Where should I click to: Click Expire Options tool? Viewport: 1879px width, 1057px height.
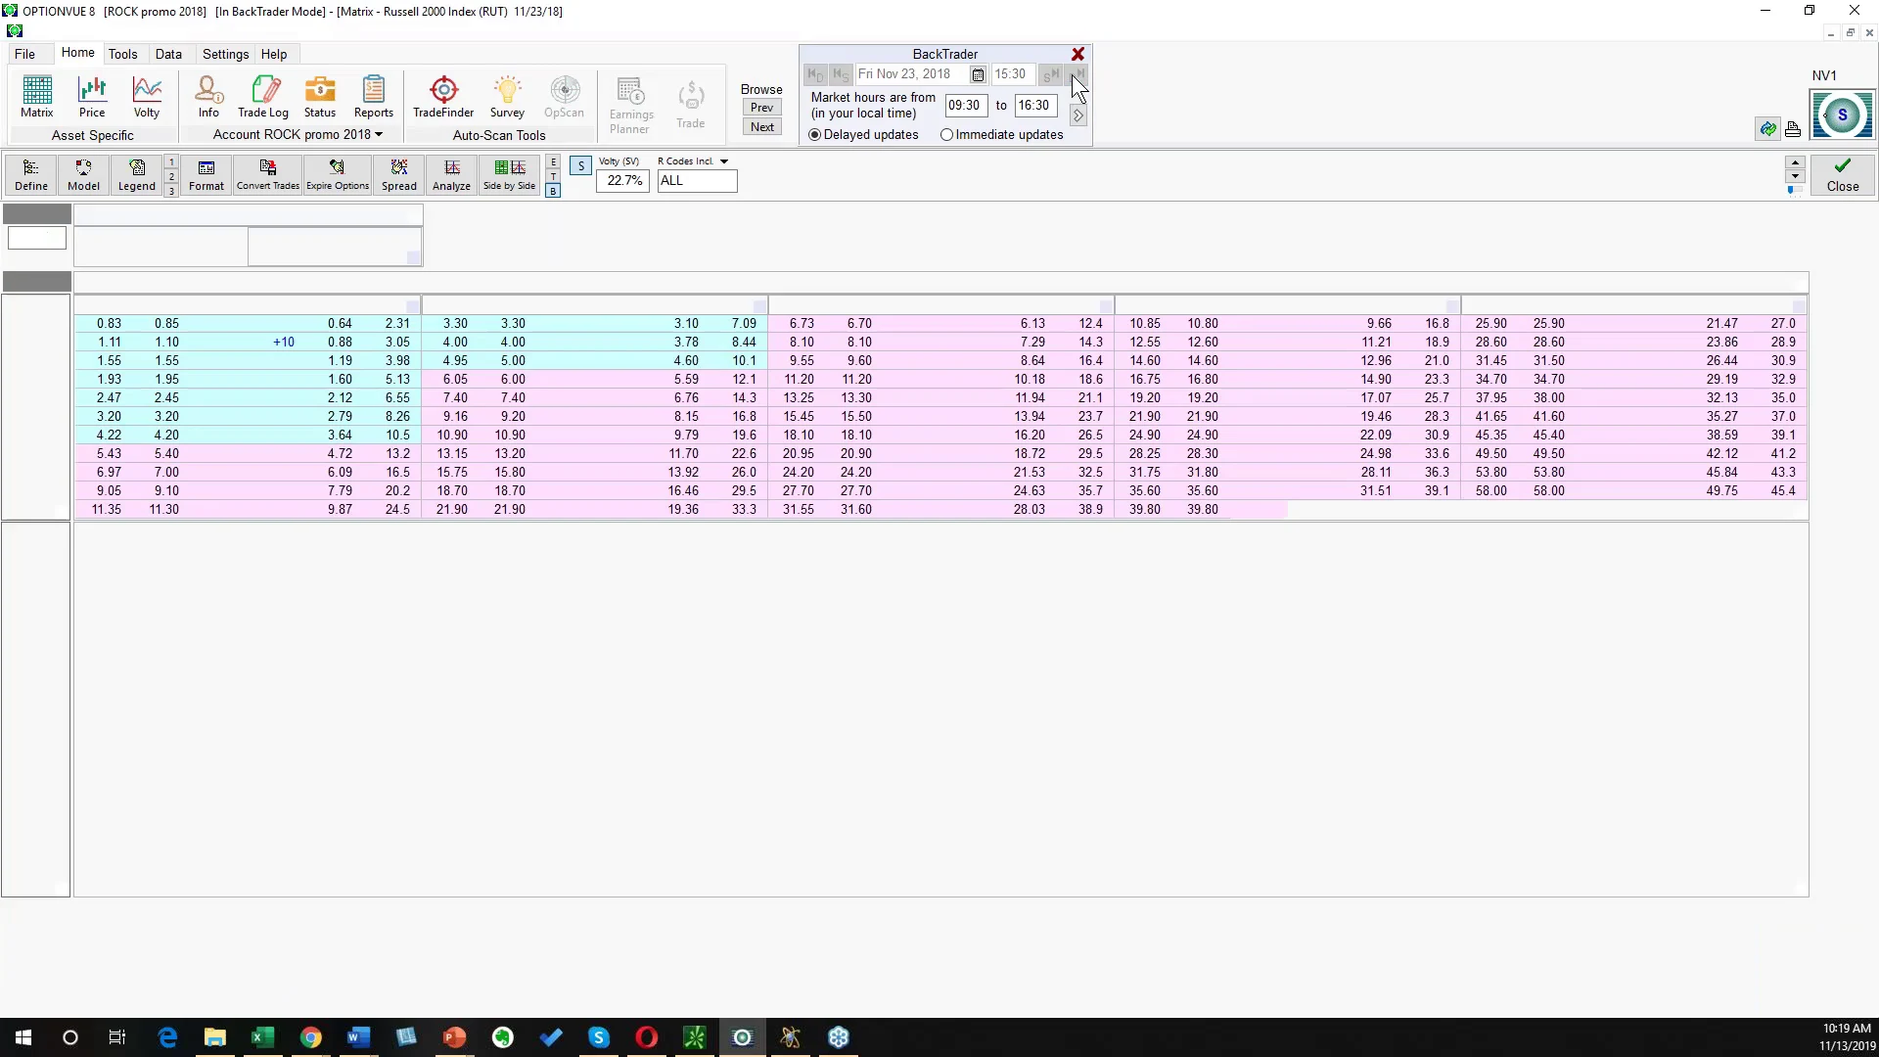click(338, 175)
